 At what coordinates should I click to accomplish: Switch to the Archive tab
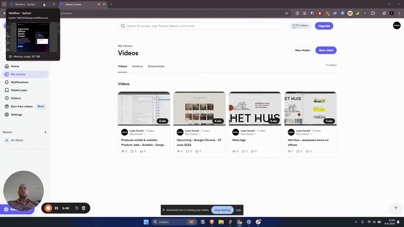pos(137,66)
